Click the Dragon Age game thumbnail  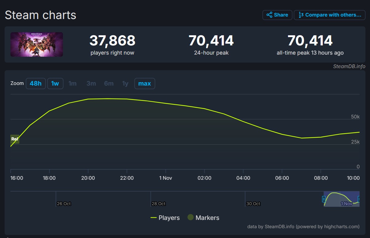[37, 44]
